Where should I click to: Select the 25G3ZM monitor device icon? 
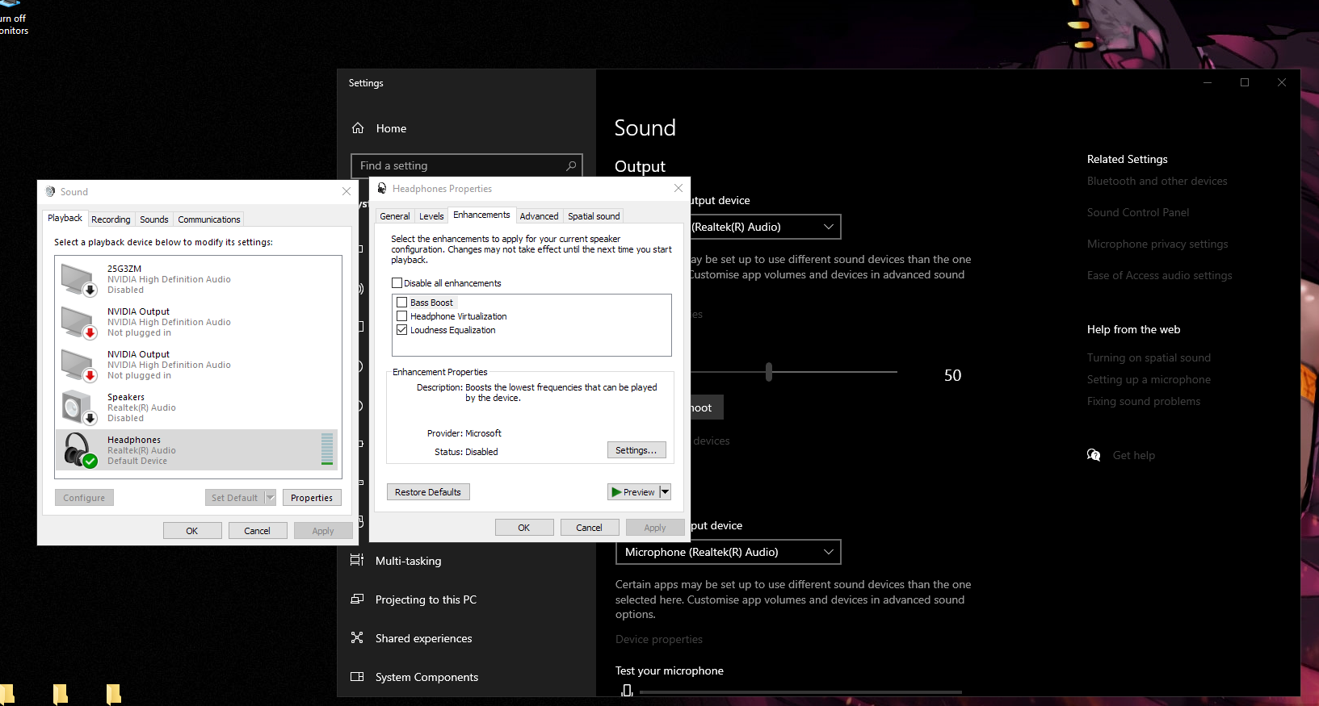tap(79, 279)
